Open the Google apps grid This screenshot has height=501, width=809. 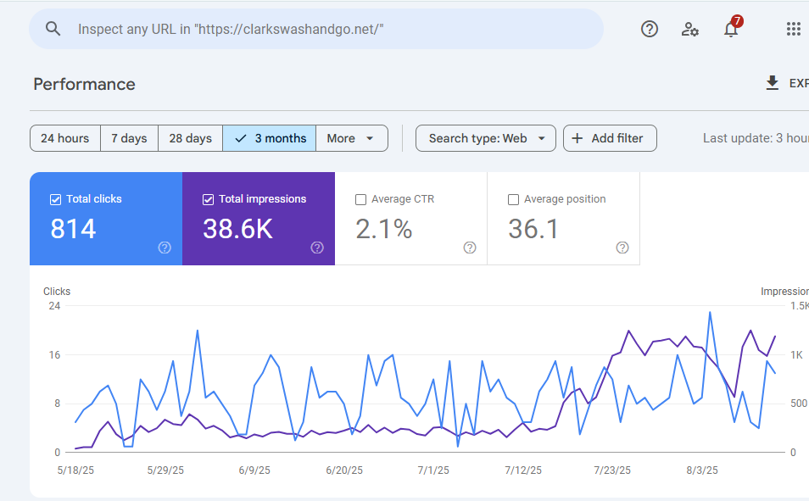coord(793,29)
